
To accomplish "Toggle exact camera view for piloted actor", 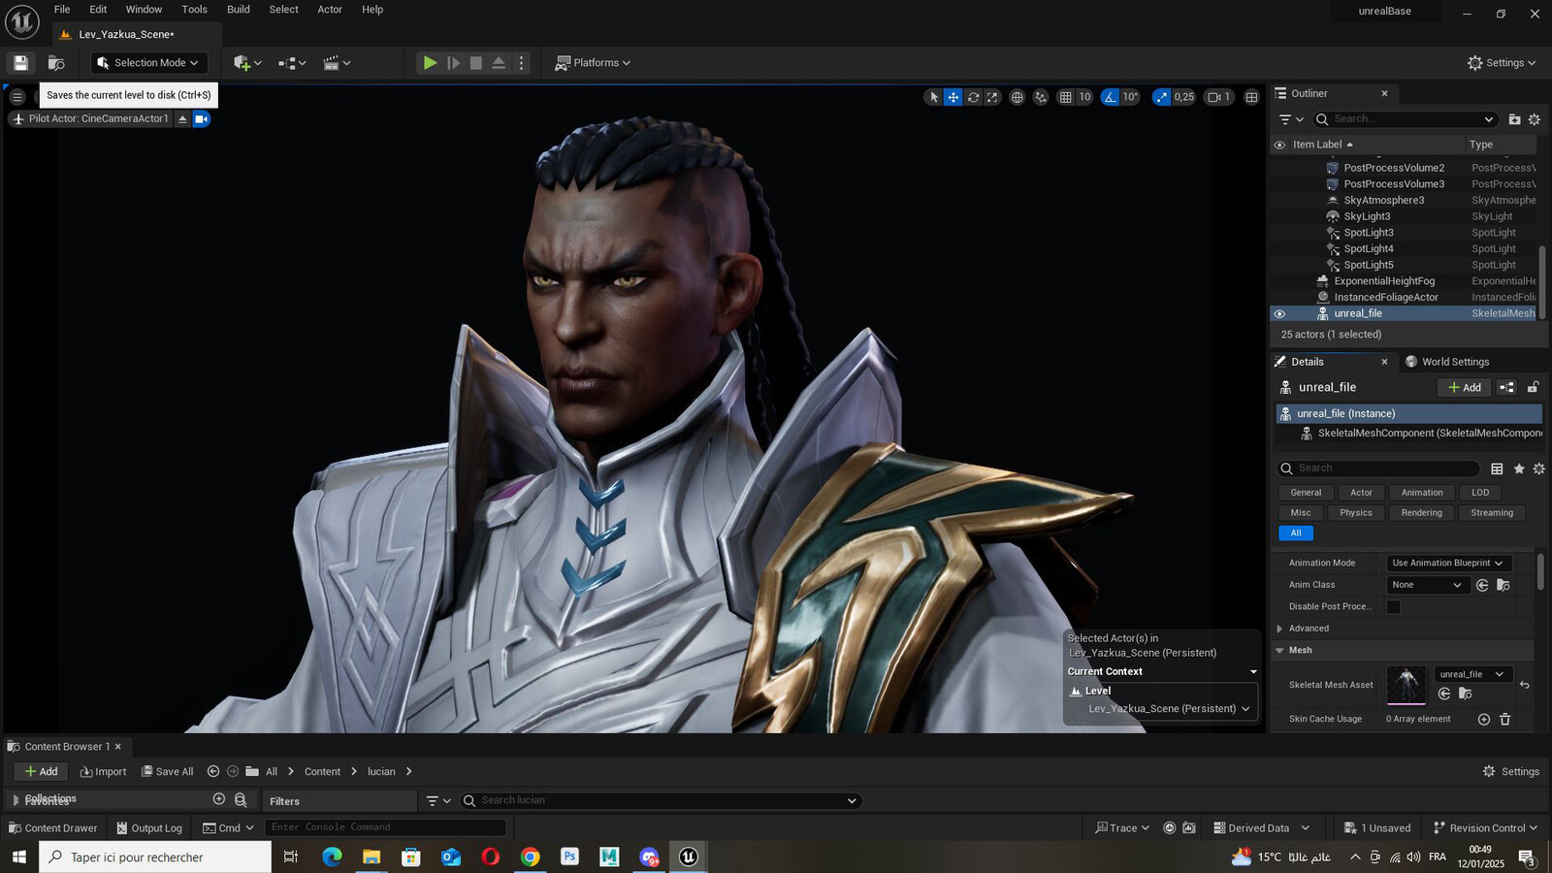I will tap(201, 119).
